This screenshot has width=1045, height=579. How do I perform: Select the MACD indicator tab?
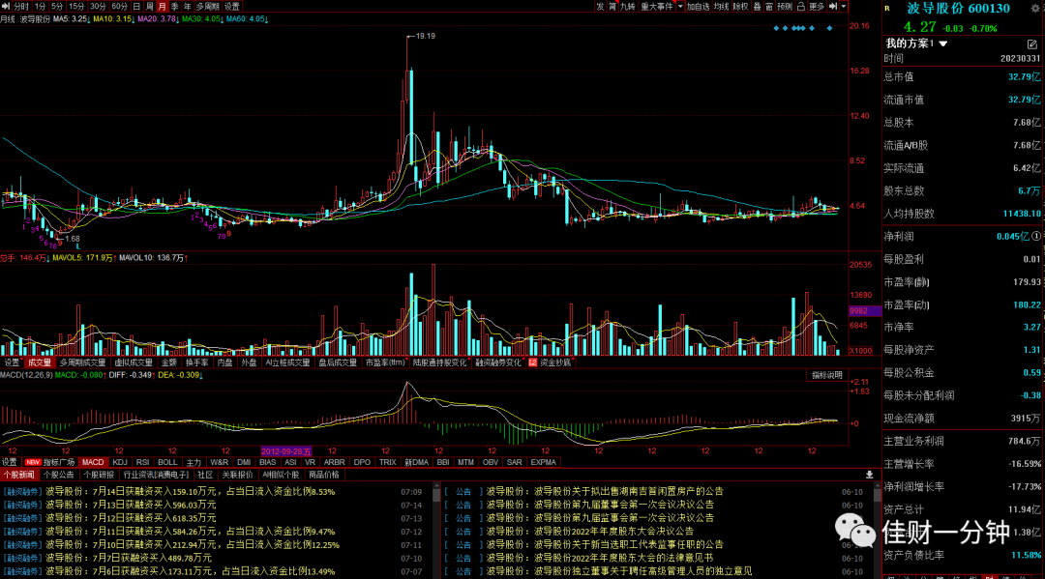point(93,462)
